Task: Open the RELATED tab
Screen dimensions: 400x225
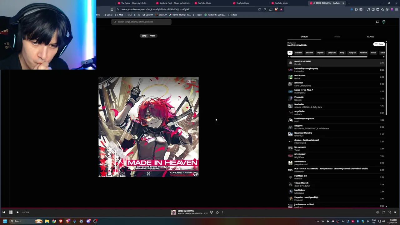Action: pyautogui.click(x=370, y=37)
